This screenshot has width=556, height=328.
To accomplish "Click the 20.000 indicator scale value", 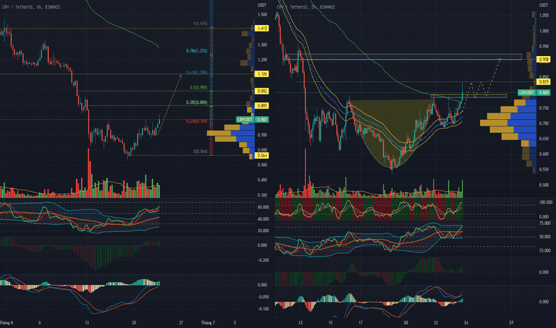I will (262, 230).
